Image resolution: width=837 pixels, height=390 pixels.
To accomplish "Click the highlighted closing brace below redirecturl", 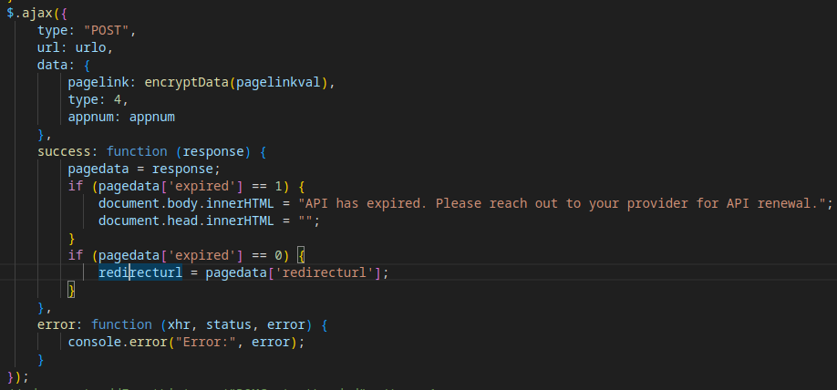I will tap(72, 290).
